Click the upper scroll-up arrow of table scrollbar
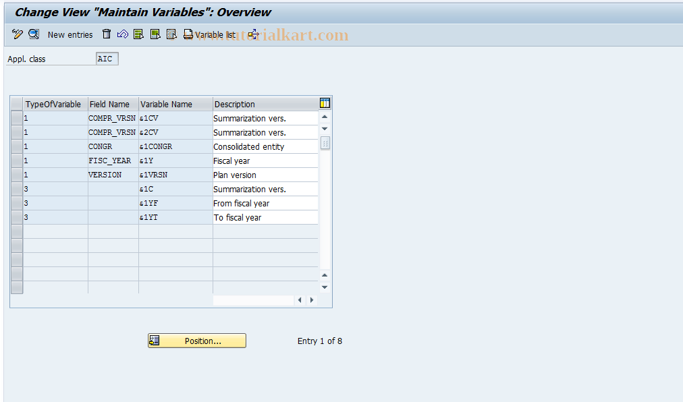 (x=325, y=117)
